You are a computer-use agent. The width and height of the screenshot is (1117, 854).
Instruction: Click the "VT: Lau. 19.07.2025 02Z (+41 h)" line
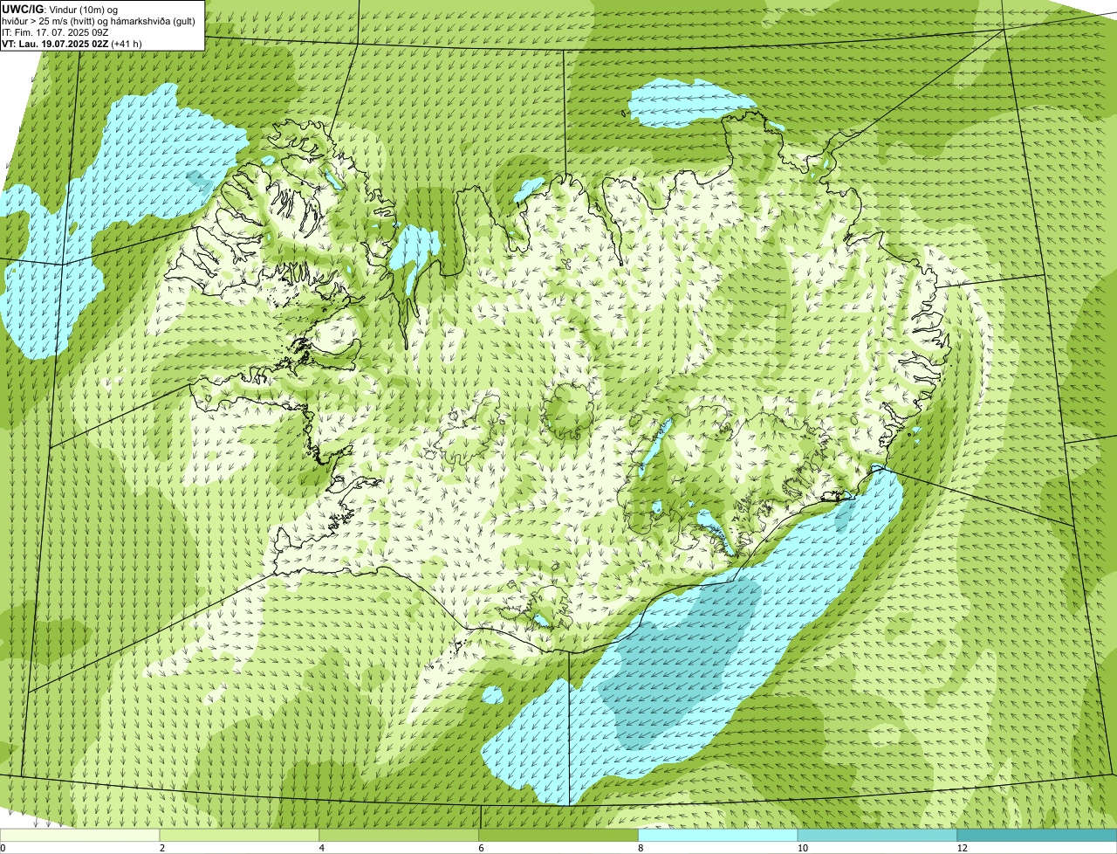[x=72, y=44]
